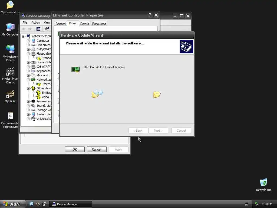Click Red Hat VirtIO Ethernet Adapter text

(x=104, y=67)
